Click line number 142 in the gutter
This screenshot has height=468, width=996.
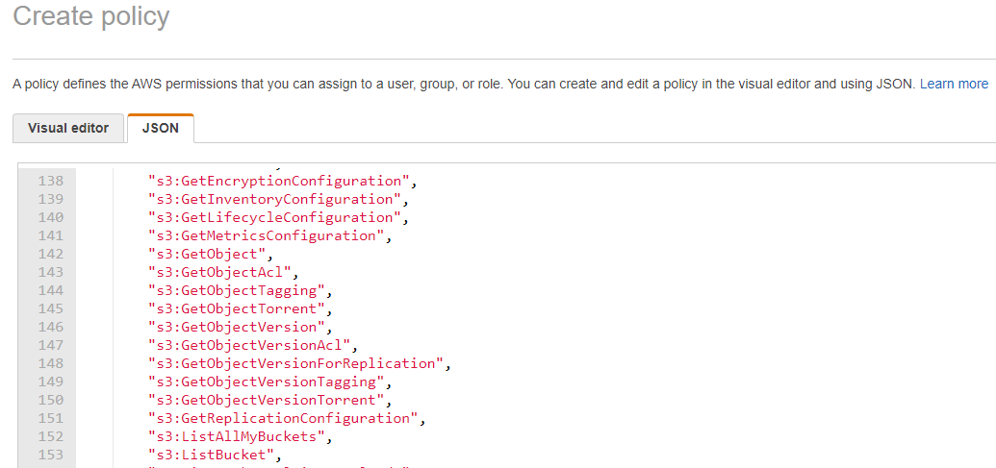[x=50, y=254]
